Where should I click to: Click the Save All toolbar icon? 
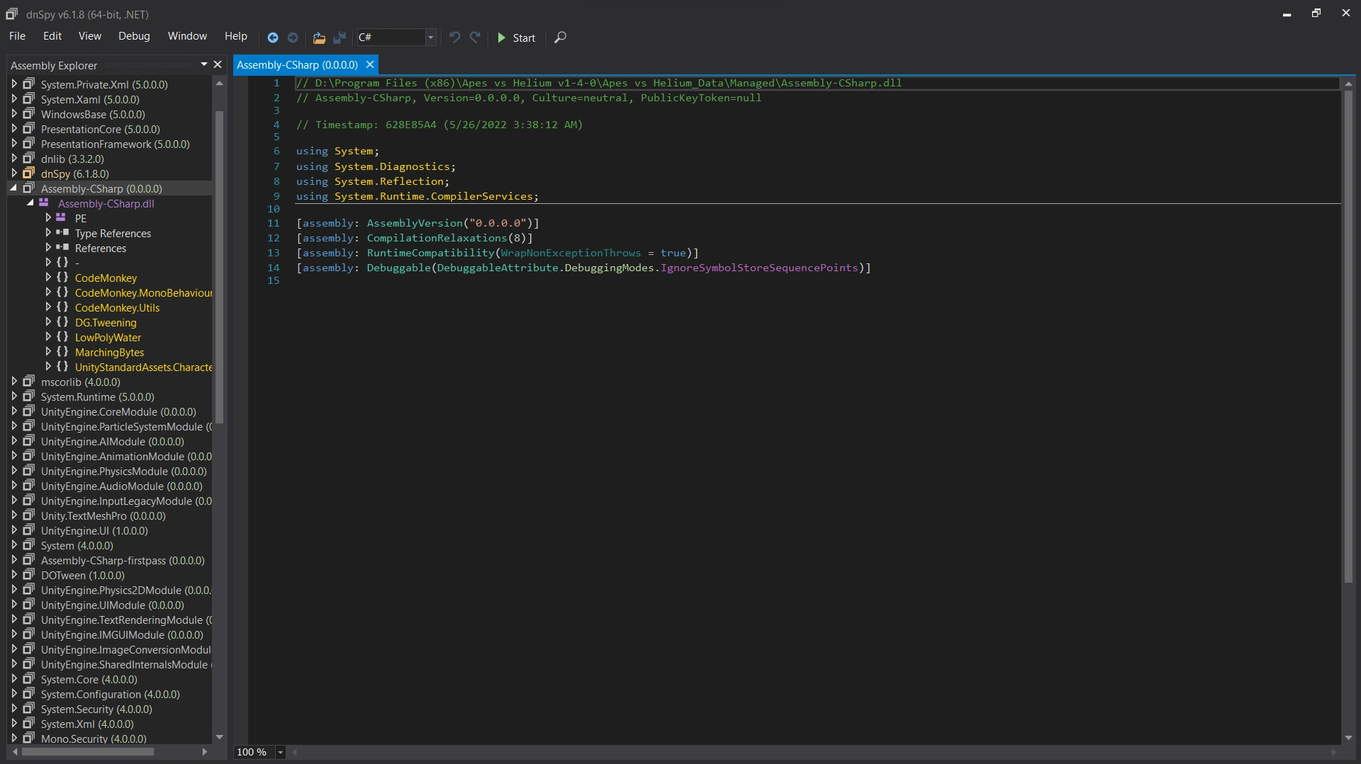pyautogui.click(x=340, y=38)
